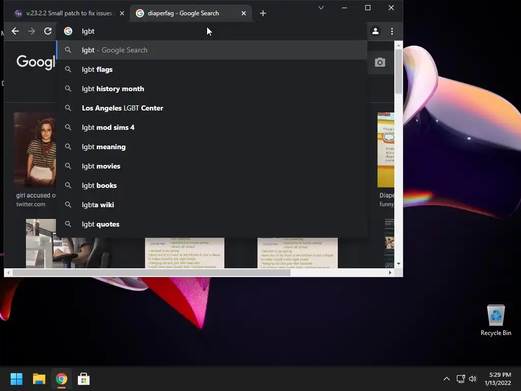Viewport: 521px width, 391px height.
Task: Click the vertical scrollbar up arrow
Action: [x=398, y=45]
